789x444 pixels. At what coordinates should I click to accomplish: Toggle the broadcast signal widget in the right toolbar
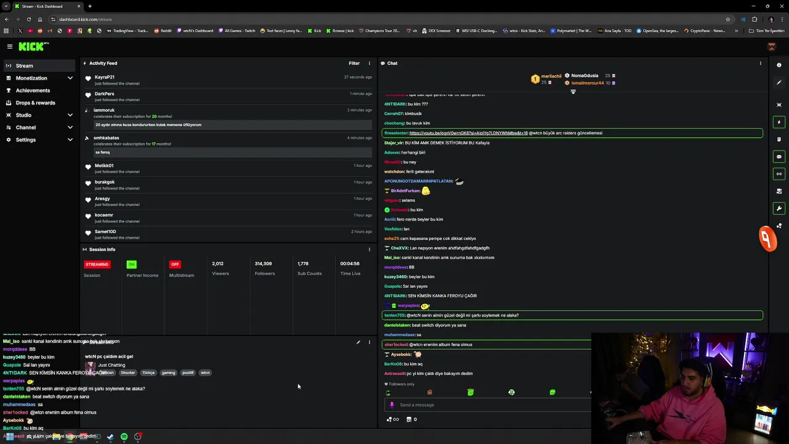click(779, 174)
